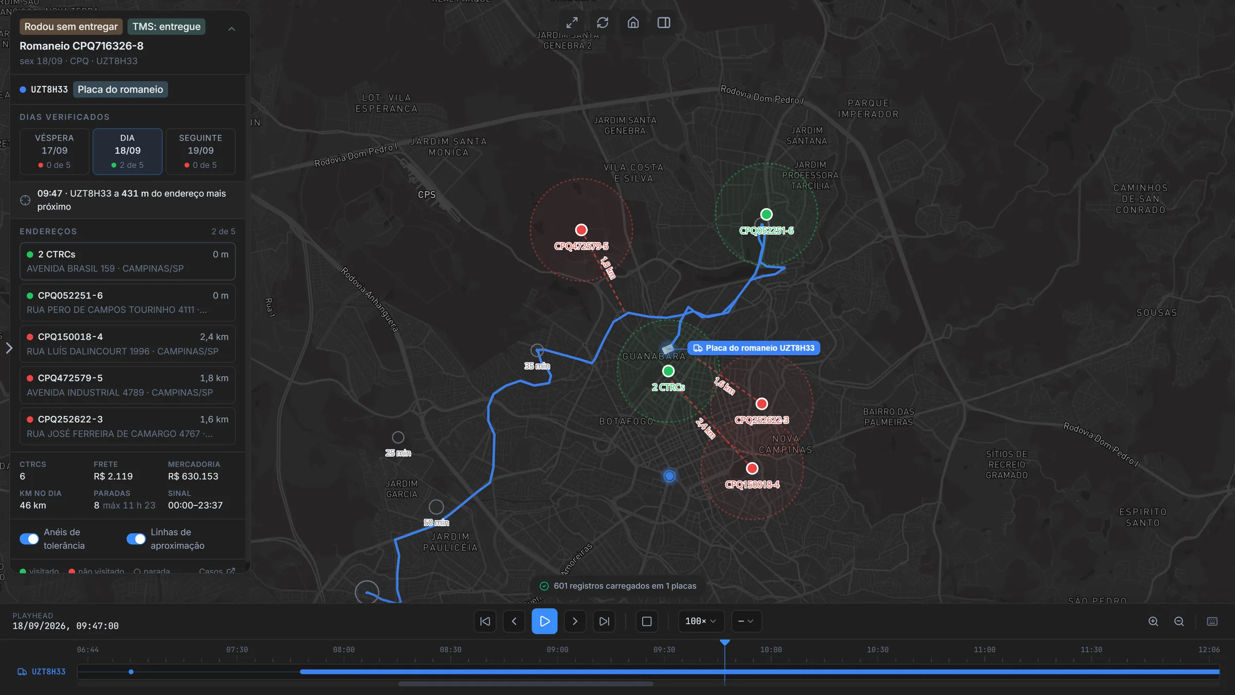Zoom in the timeline
Viewport: 1235px width, 695px height.
click(1153, 621)
